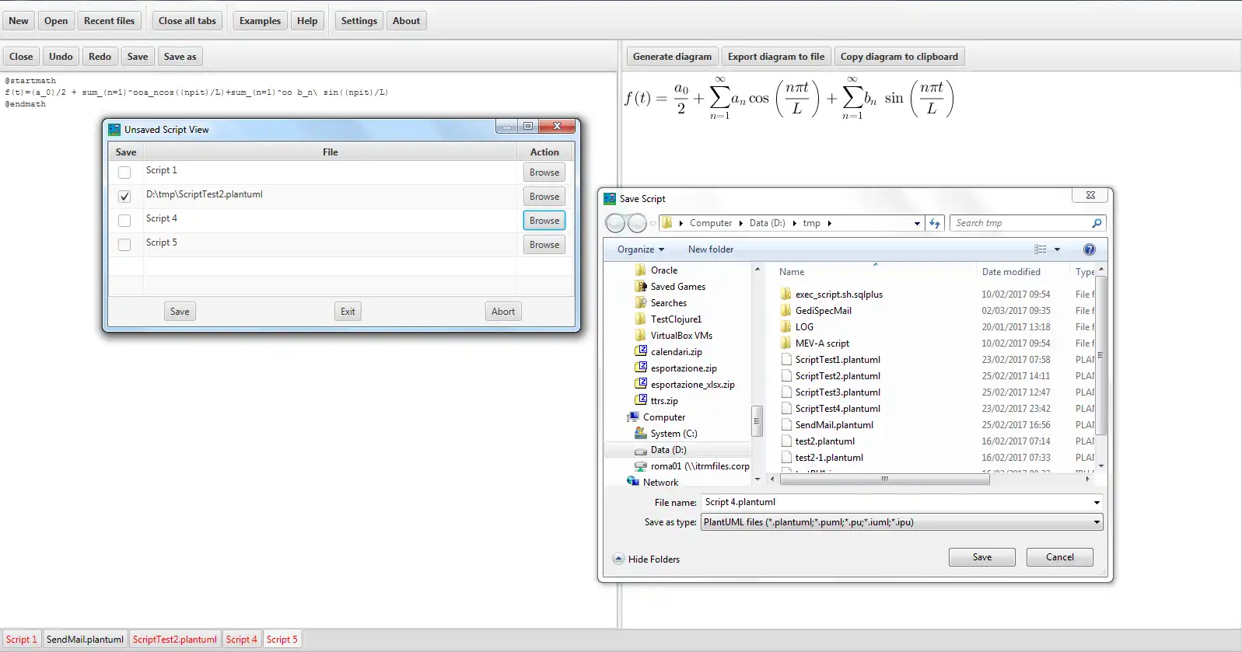Select ScriptTest3.plantuml in file list

[x=838, y=392]
